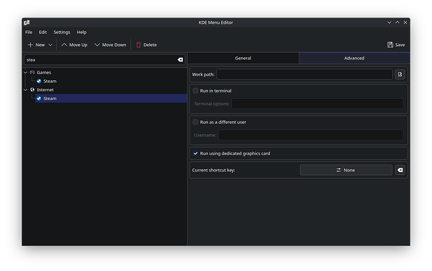Collapse the Games category
The height and width of the screenshot is (271, 432).
pyautogui.click(x=26, y=73)
